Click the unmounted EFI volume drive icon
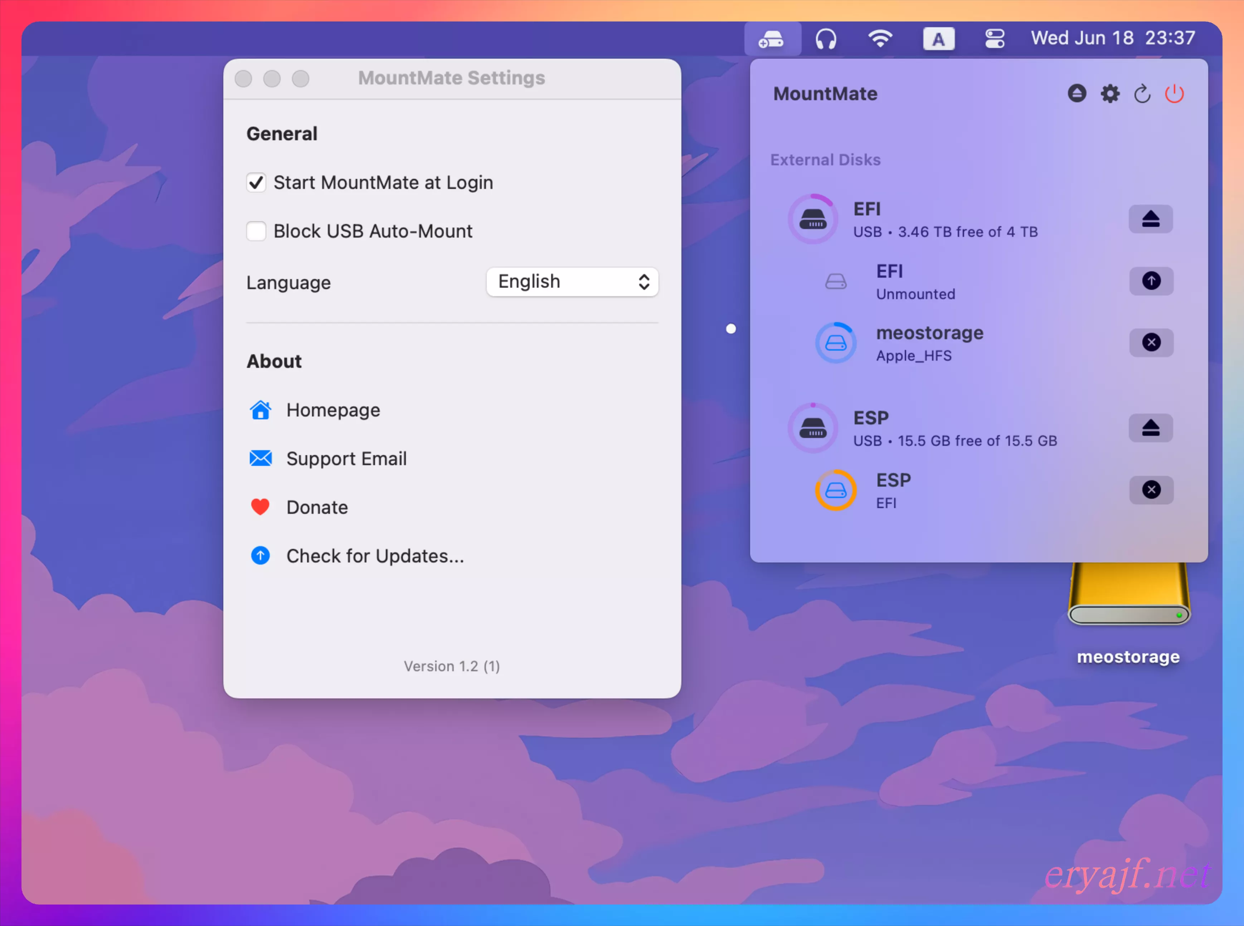 point(835,281)
